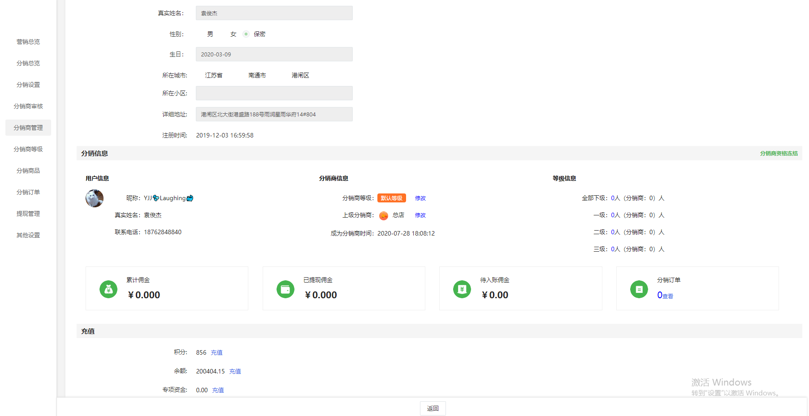Image resolution: width=809 pixels, height=416 pixels.
Task: Choose the 男 gender option
Action: 210,34
